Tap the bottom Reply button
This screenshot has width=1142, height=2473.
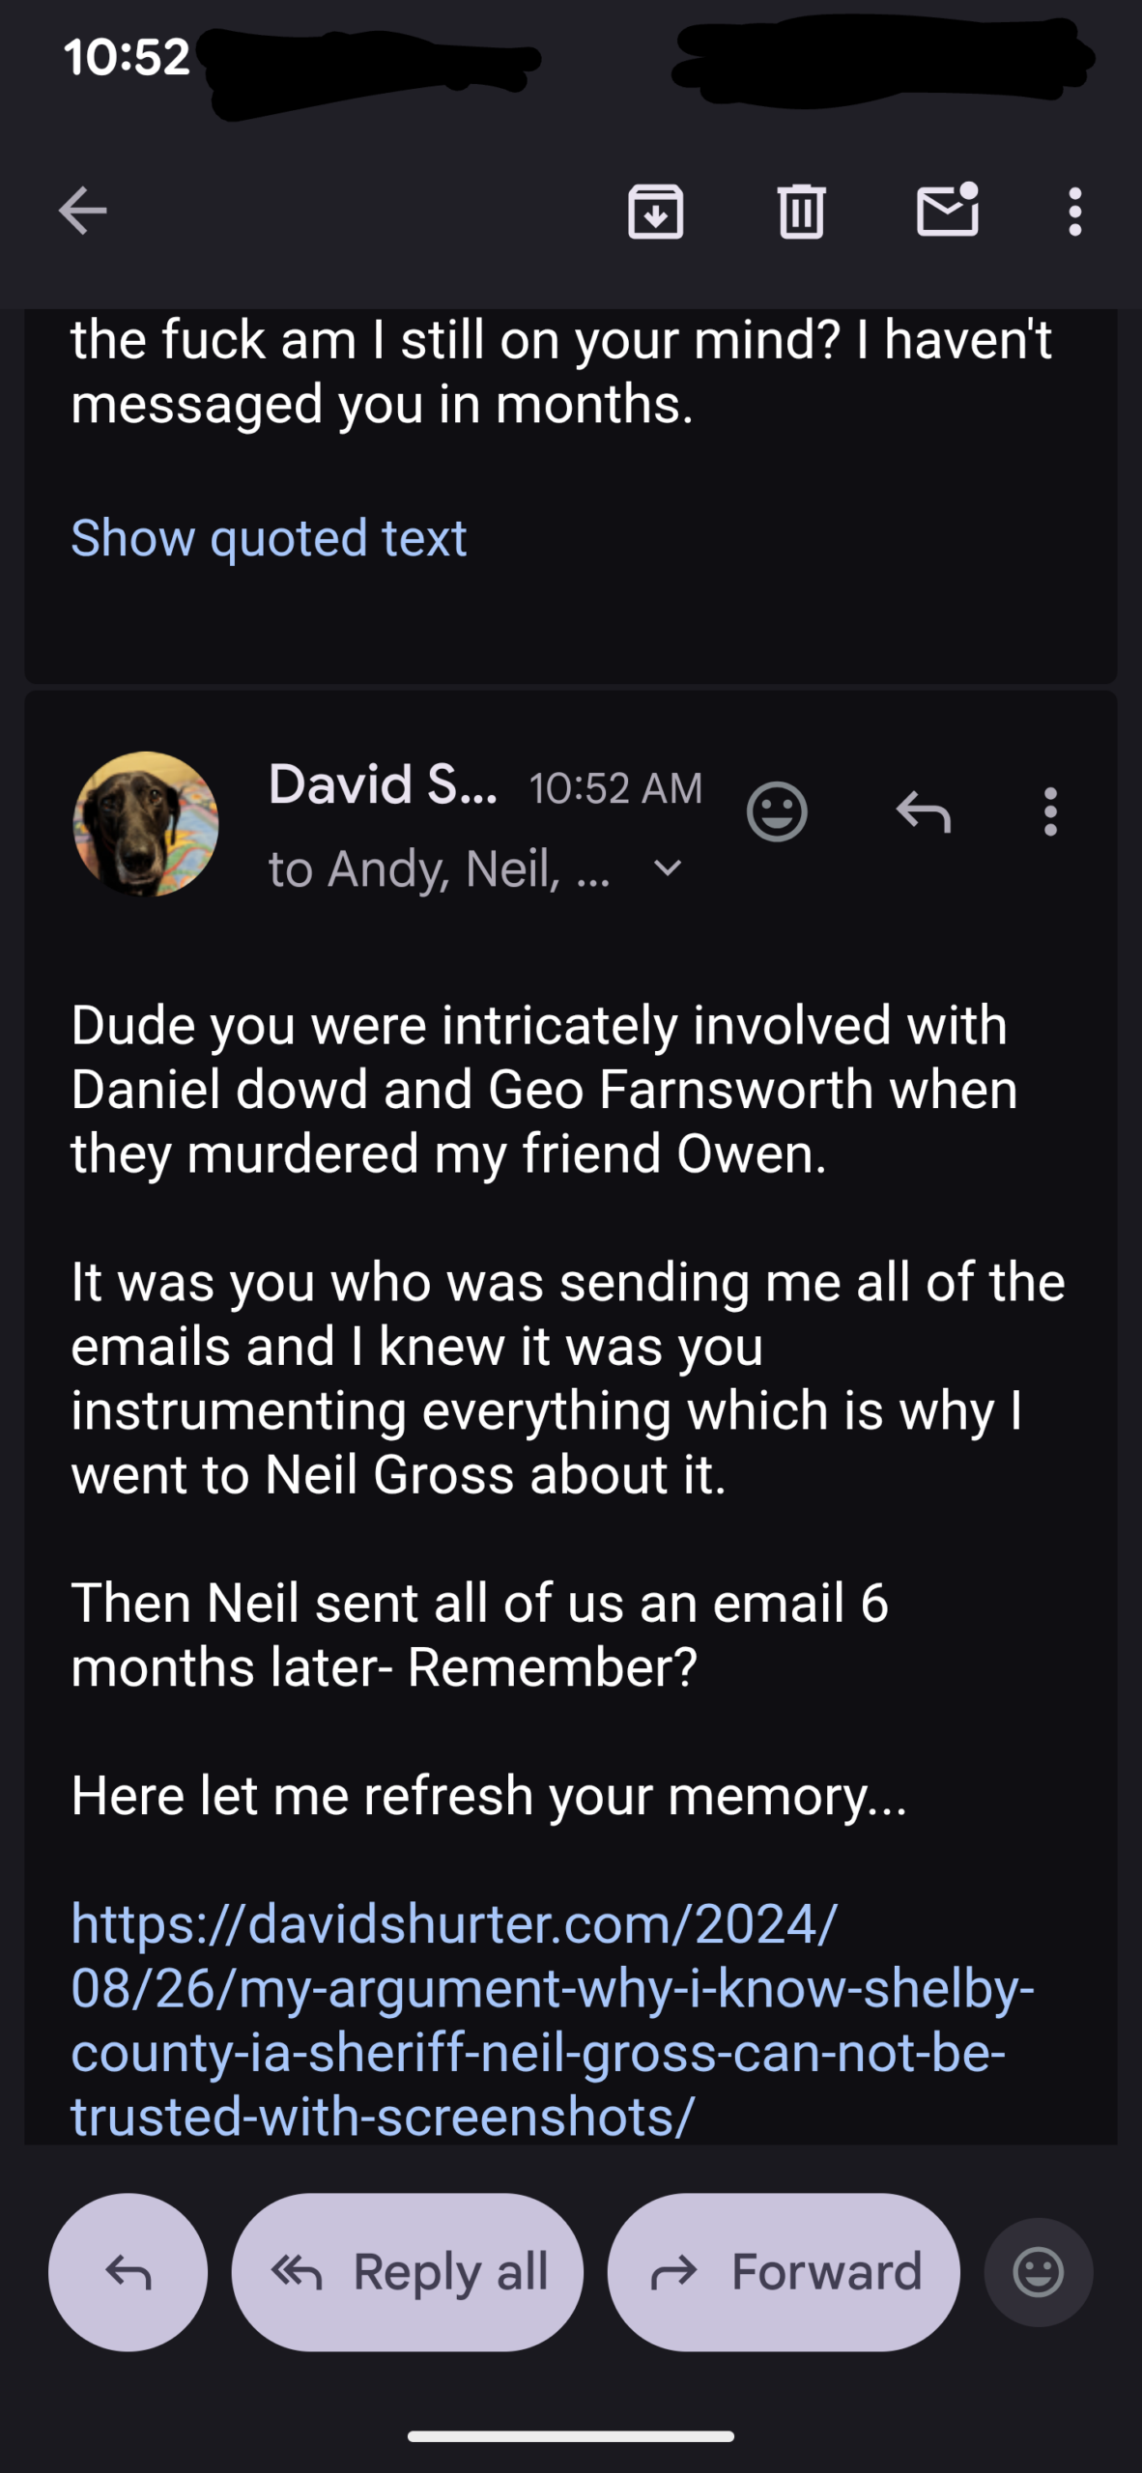coord(128,2272)
